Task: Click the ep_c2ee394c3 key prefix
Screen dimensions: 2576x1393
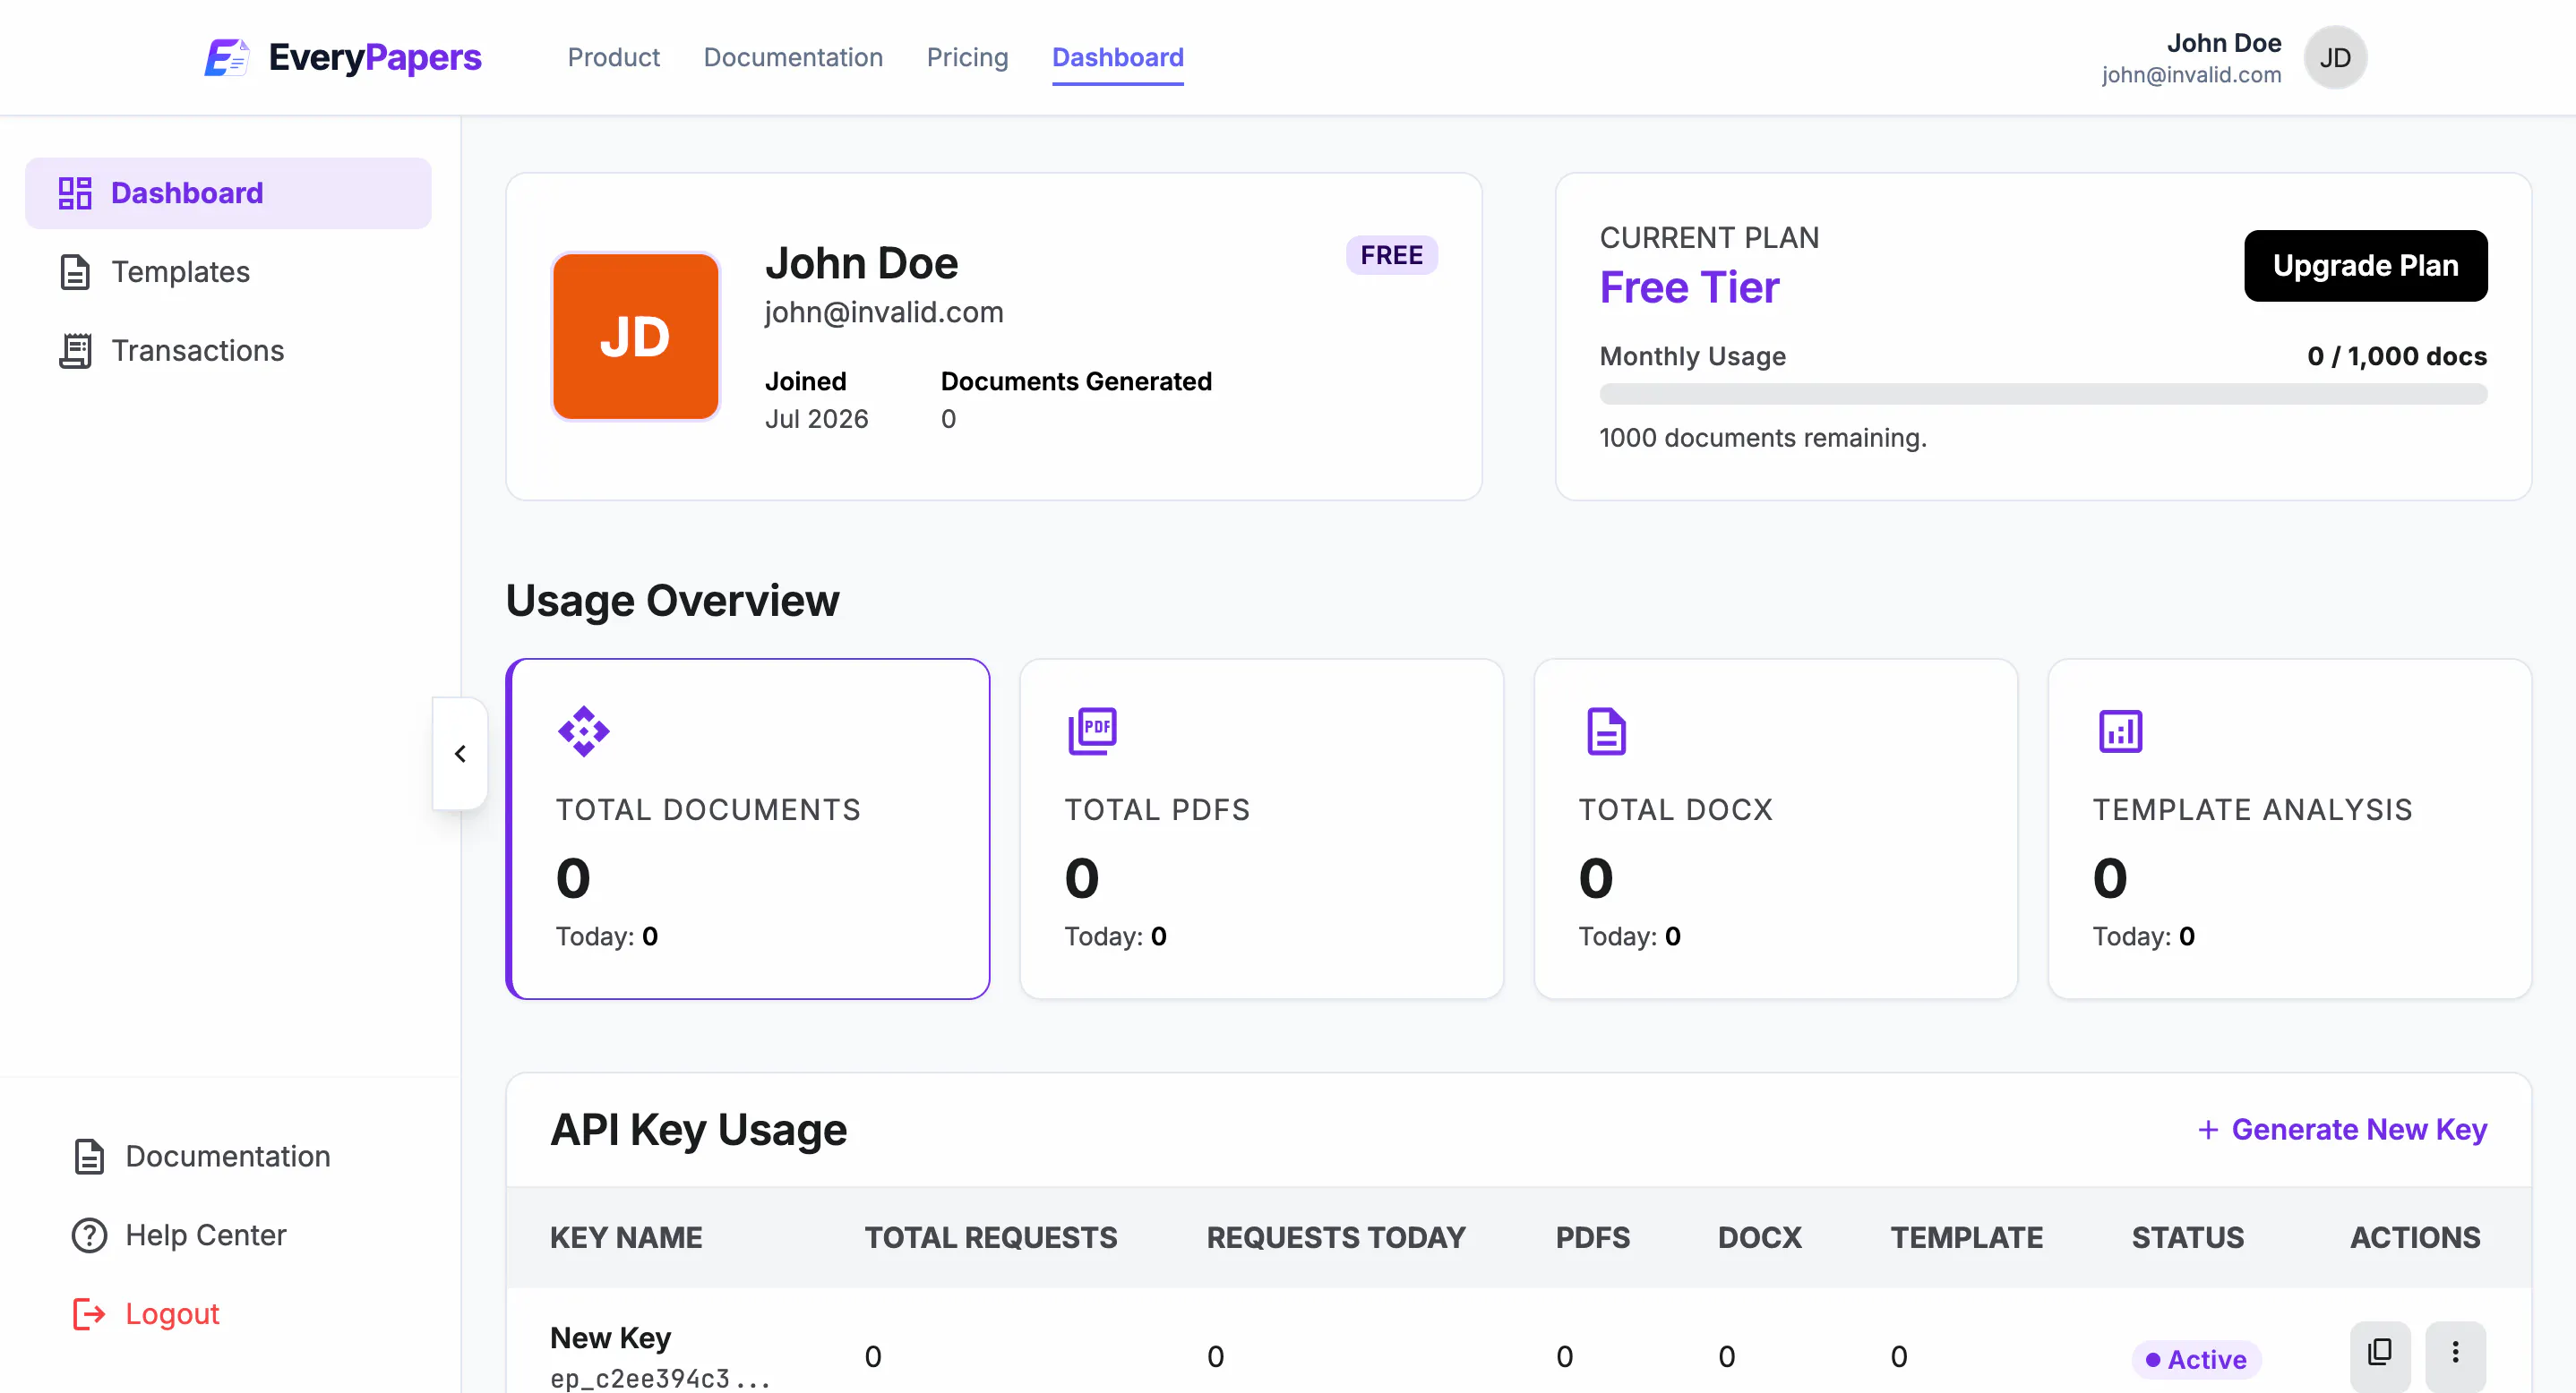Action: 659,1379
